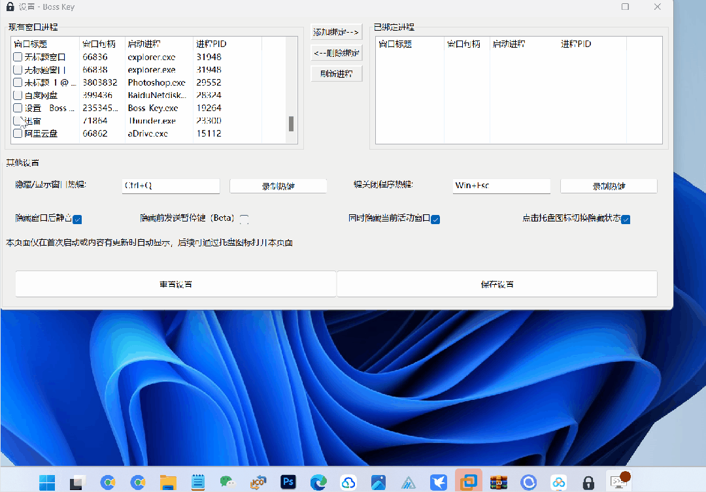Click the Boss Key lock icon in taskbar
The height and width of the screenshot is (492, 706).
tap(588, 482)
